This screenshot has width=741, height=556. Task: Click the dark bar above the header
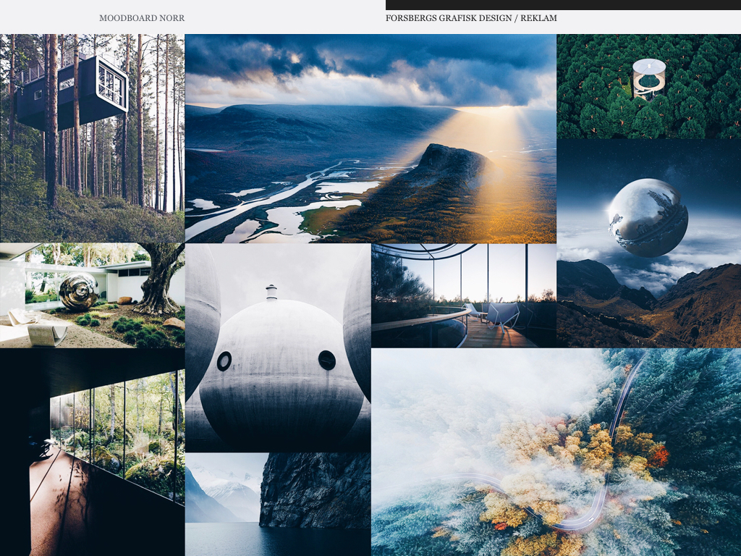tap(563, 5)
